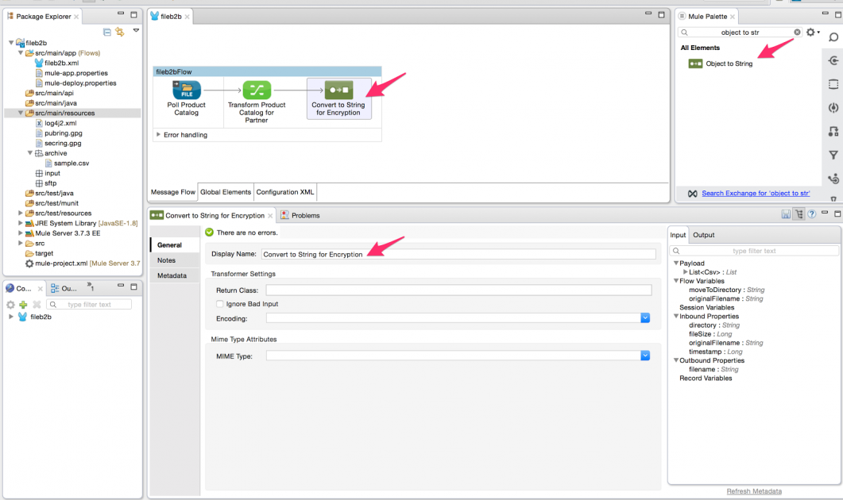
Task: Expand the Error handling section
Action: coord(157,135)
